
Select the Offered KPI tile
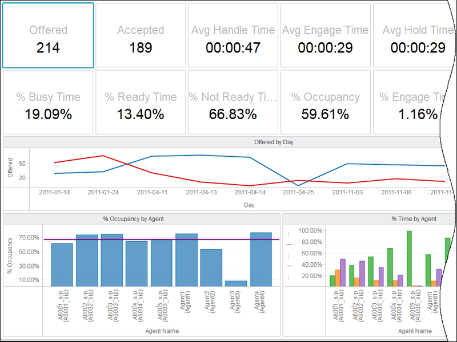(48, 36)
